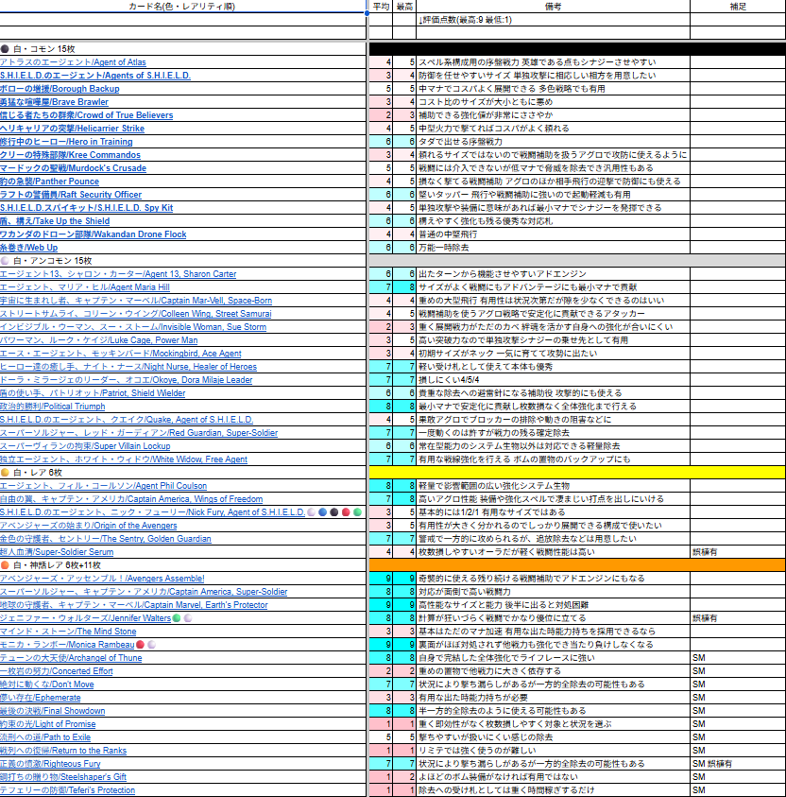Click the Borough Backup card link
The image size is (786, 797).
[x=60, y=89]
